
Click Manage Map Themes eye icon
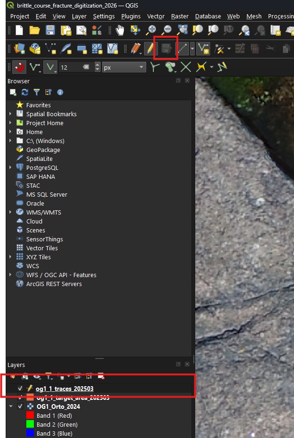(37, 376)
